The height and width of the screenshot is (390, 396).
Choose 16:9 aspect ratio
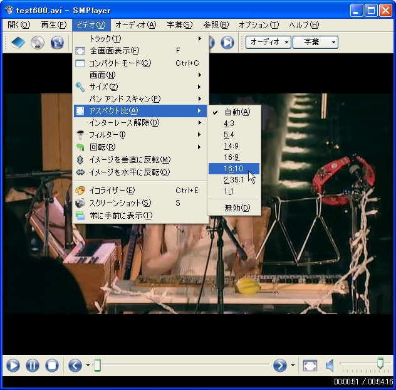click(234, 157)
